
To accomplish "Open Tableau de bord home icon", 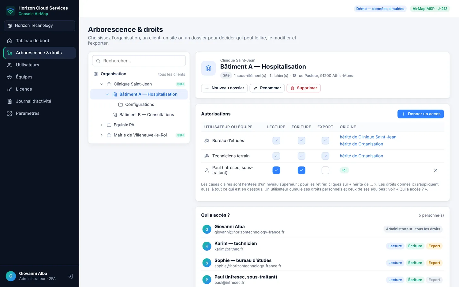I will click(x=10, y=41).
